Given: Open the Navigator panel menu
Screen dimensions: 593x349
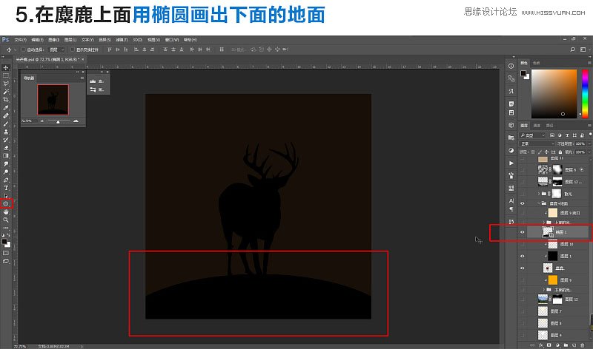Looking at the screenshot, I should point(82,78).
